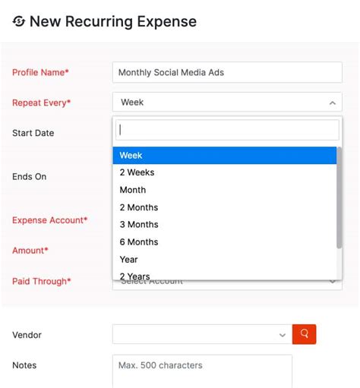Collapse the Repeat Every dropdown chevron
This screenshot has height=388, width=360.
tap(333, 103)
